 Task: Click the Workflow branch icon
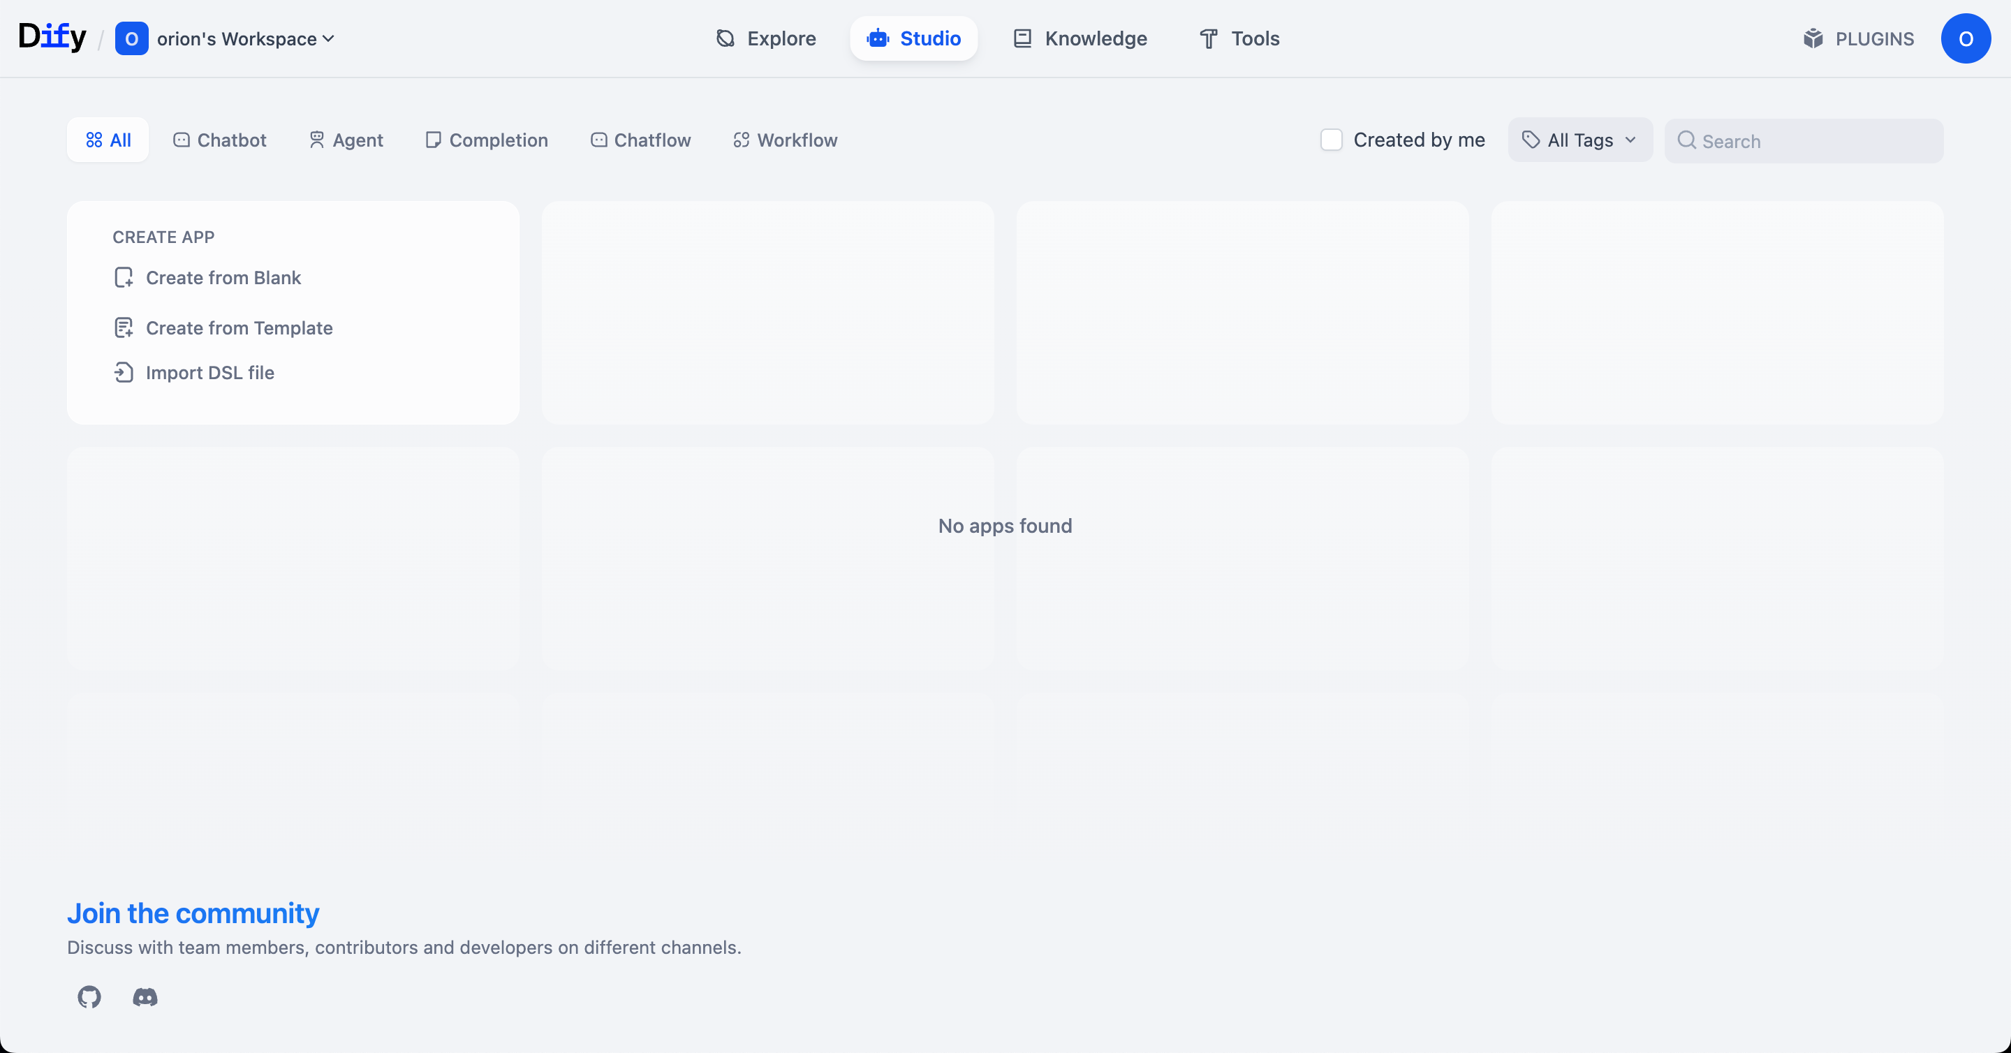pos(740,140)
